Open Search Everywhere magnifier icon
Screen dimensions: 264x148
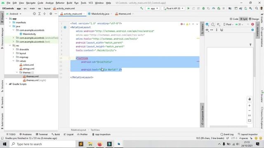(257, 8)
